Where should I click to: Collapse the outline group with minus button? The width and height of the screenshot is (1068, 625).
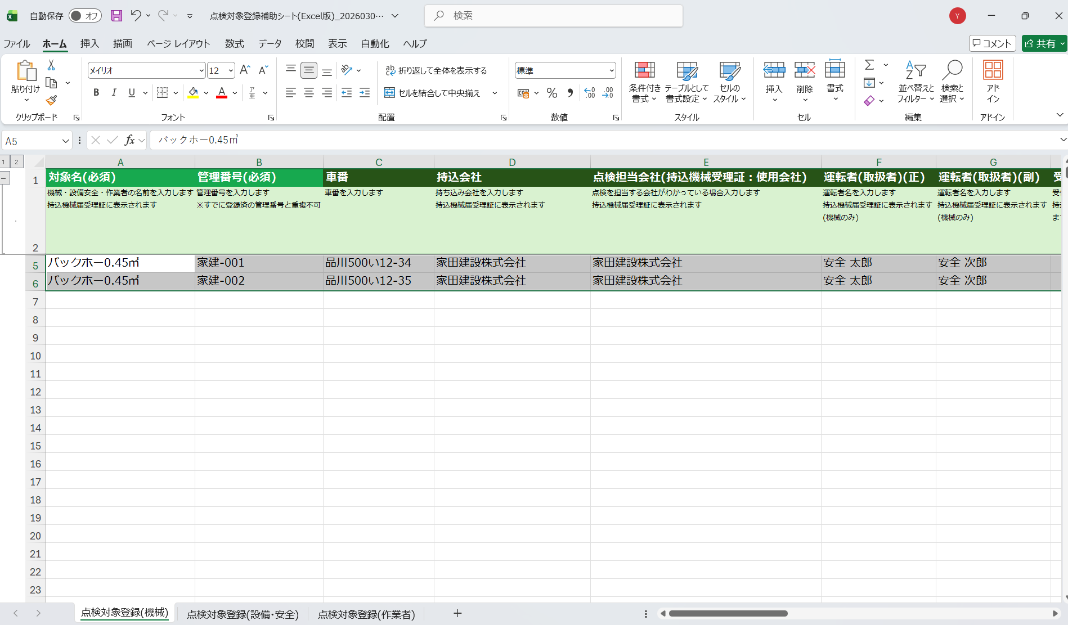[x=5, y=178]
